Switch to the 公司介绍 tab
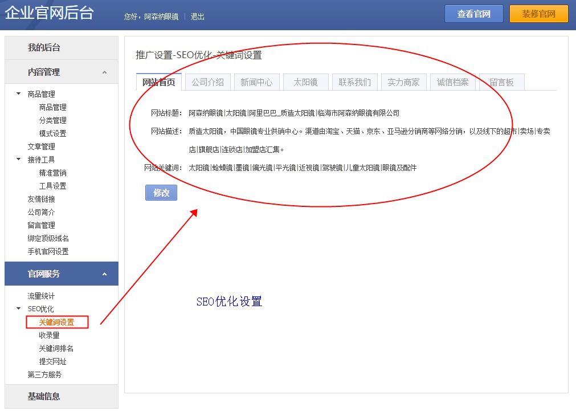576x411 pixels. point(207,82)
